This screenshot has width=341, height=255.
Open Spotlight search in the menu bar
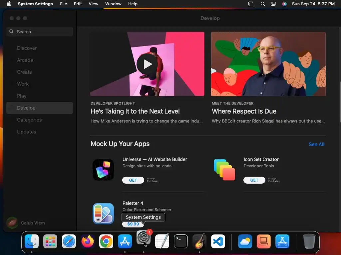point(263,4)
